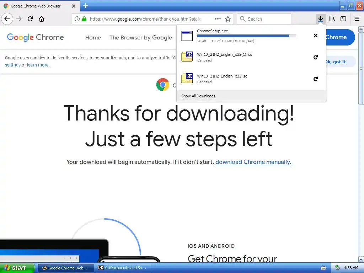This screenshot has height=273, width=364.
Task: Click the network tray icon
Action: [338, 268]
